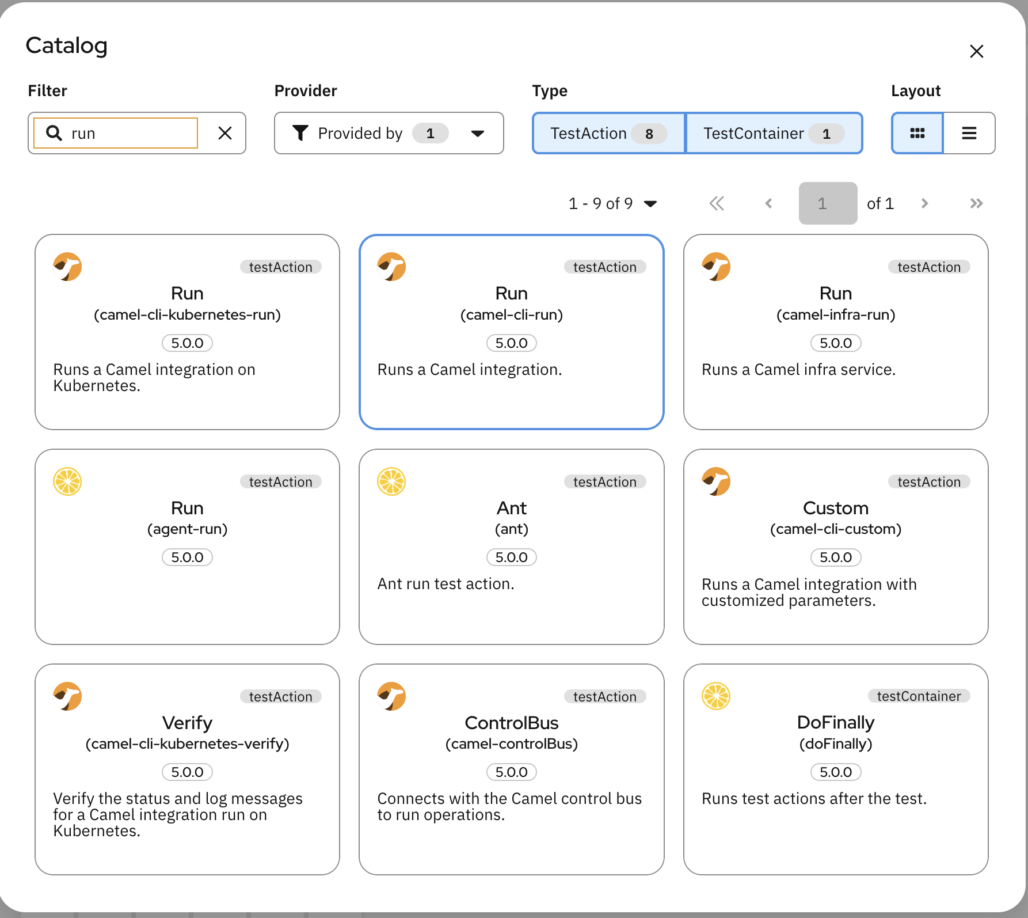This screenshot has height=918, width=1028.
Task: Click the camel icon on camel-cli-custom card
Action: [716, 481]
